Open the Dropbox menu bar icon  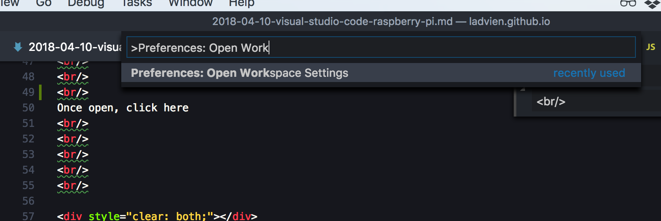(x=652, y=4)
